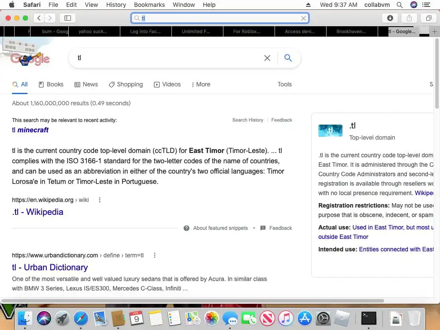Open Launchpad from the Dock
Viewport: 440px width, 330px height.
pos(62,318)
